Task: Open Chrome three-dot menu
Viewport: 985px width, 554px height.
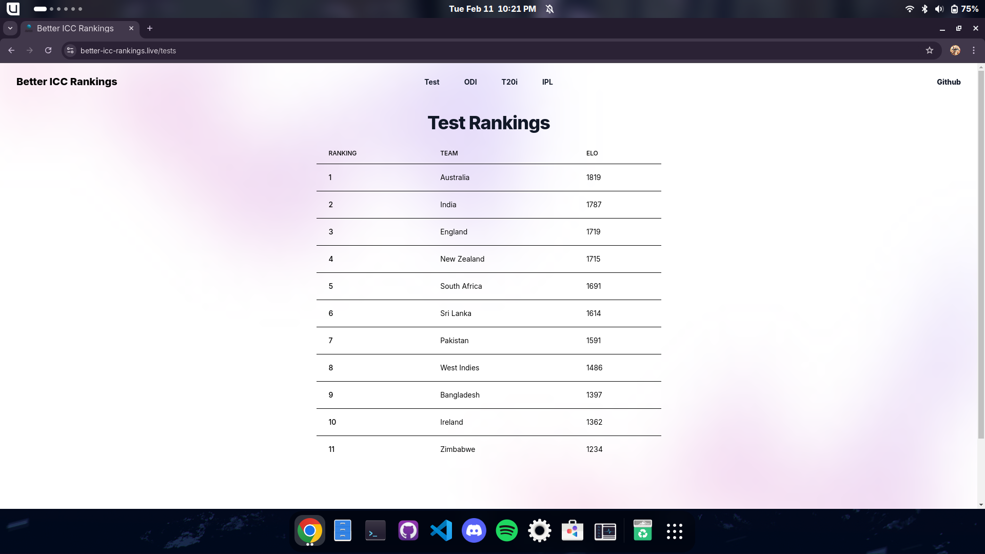Action: pyautogui.click(x=974, y=50)
